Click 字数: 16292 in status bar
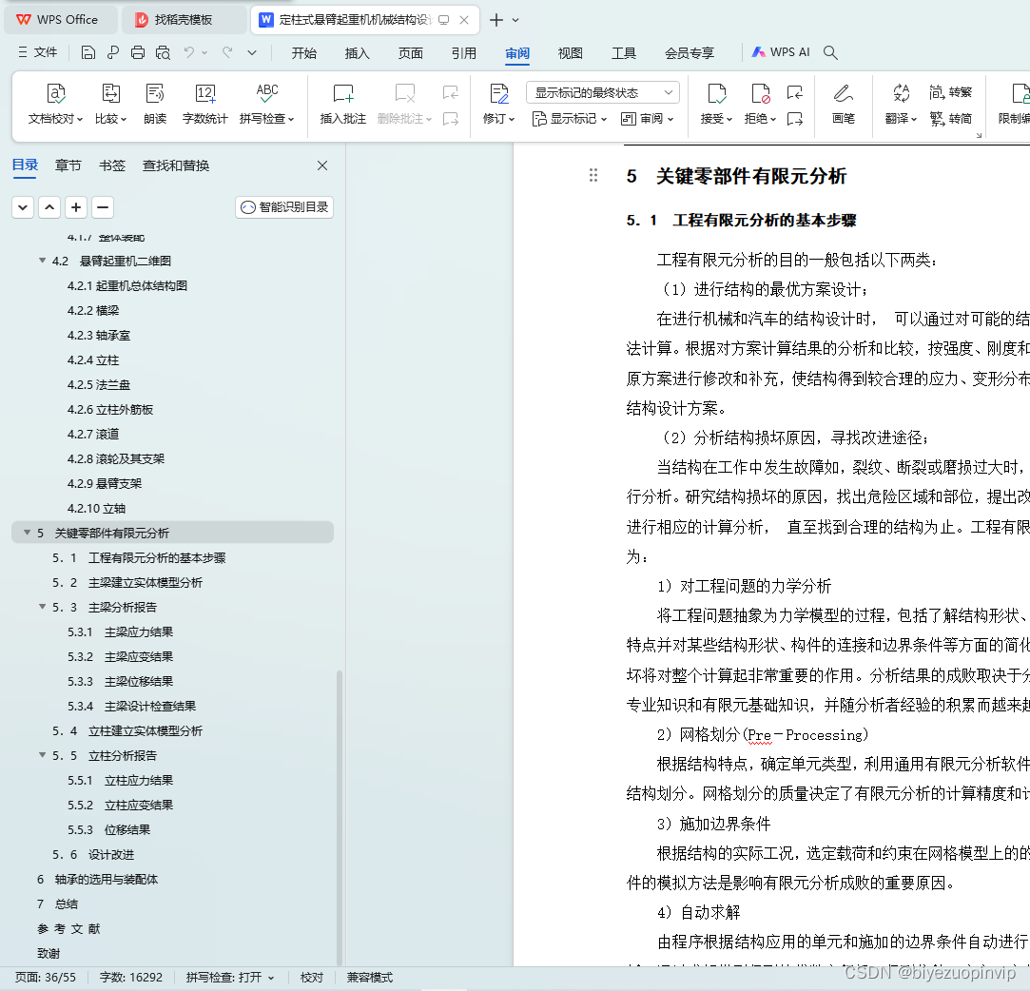The image size is (1030, 991). point(130,977)
